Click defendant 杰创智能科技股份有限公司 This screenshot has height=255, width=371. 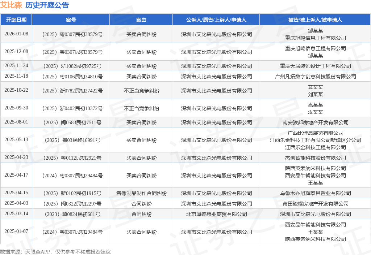pos(316,158)
